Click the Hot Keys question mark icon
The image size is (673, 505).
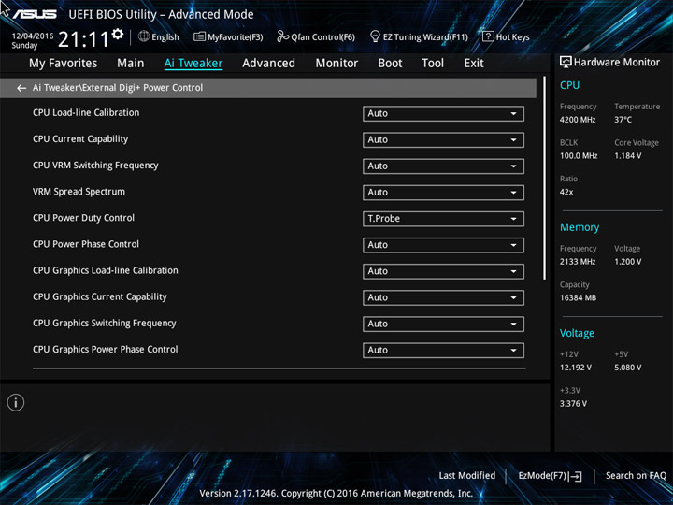click(488, 36)
